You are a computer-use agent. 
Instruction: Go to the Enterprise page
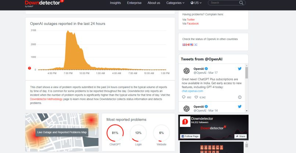(x=134, y=3)
